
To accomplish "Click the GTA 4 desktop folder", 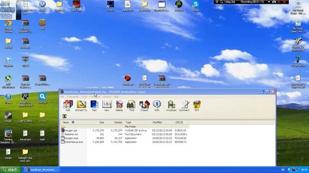I will 42,117.
